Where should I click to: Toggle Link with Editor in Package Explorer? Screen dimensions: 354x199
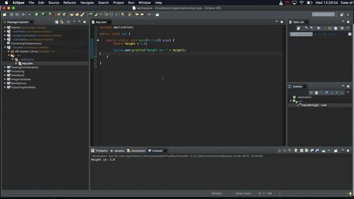pos(62,22)
